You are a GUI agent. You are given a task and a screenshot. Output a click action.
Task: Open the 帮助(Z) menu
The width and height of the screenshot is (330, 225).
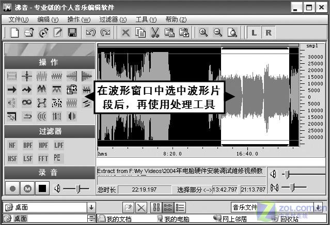[176, 20]
